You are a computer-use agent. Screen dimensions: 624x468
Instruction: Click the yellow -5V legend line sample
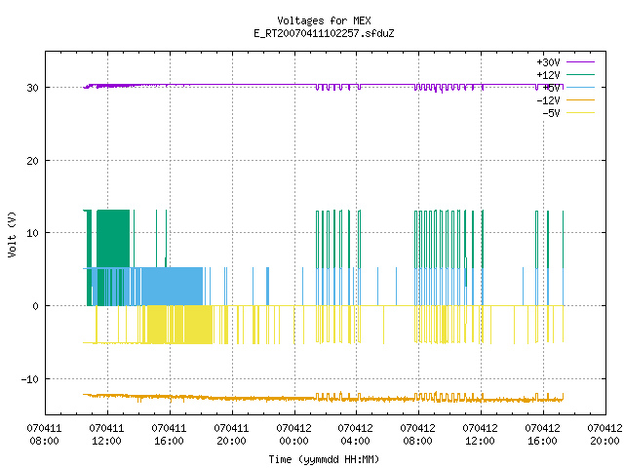(580, 113)
